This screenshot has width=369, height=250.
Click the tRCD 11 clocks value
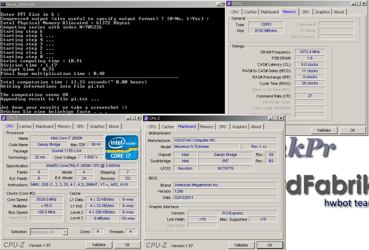(x=310, y=71)
